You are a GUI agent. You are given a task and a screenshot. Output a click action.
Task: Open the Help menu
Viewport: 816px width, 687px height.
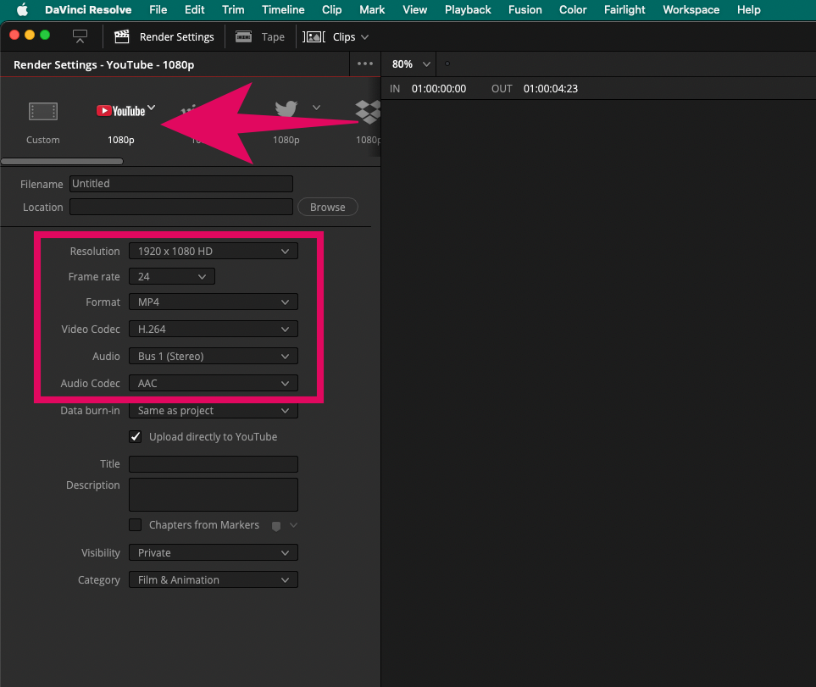click(x=748, y=10)
